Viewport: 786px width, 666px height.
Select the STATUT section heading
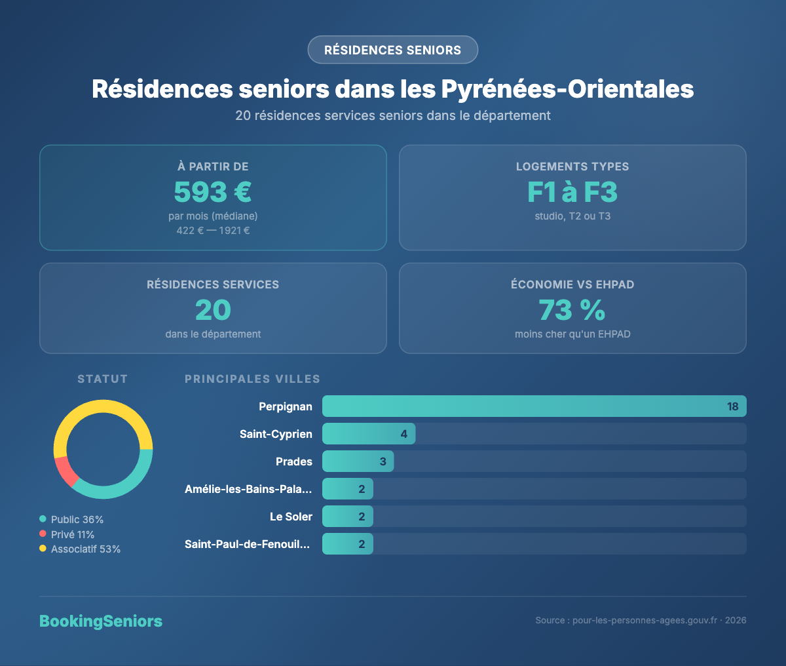click(x=102, y=379)
